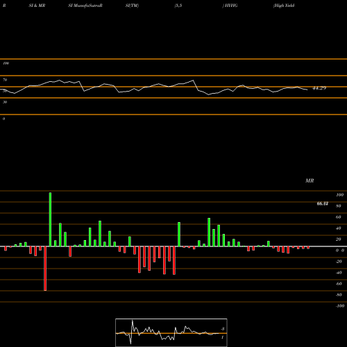Click the RSI axis label 0
The width and height of the screenshot is (347, 347).
click(3, 119)
